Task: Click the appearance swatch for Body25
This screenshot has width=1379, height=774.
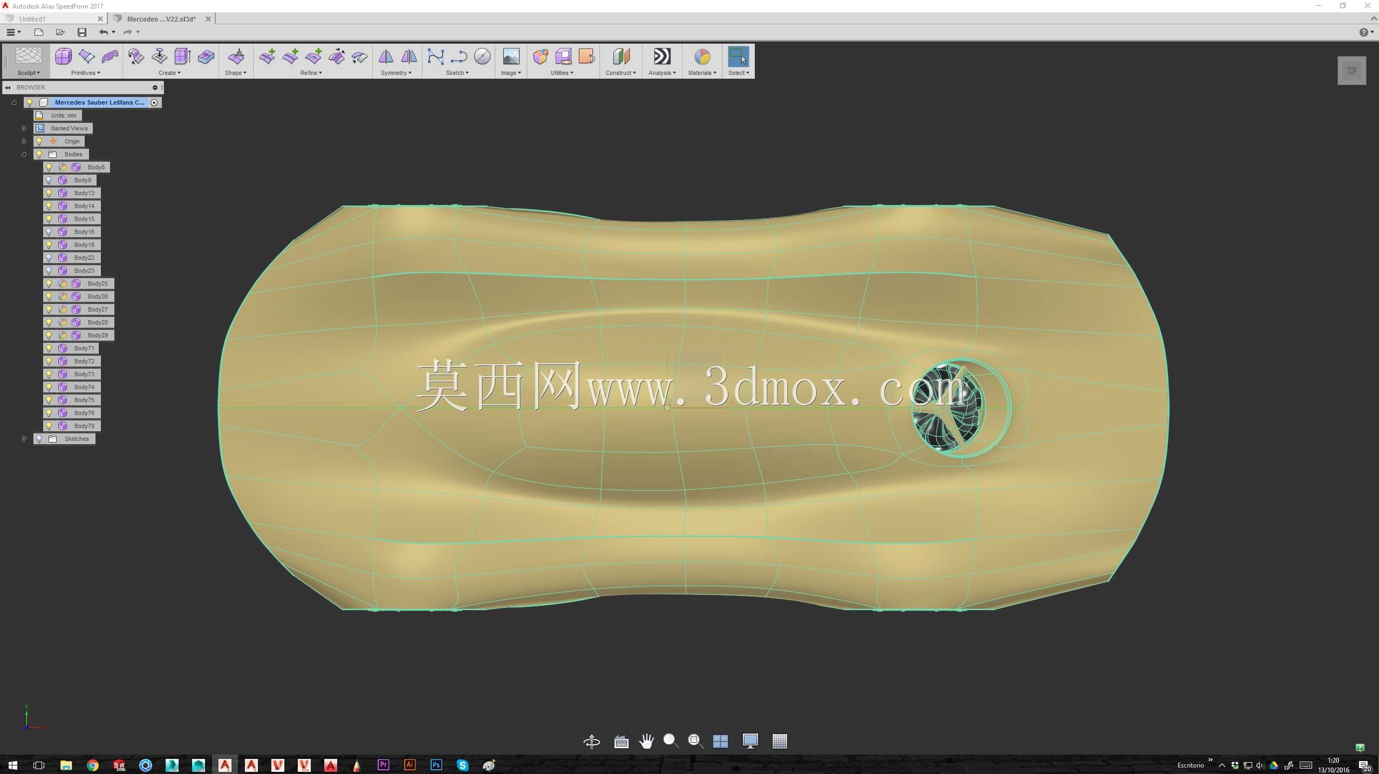Action: pos(63,284)
